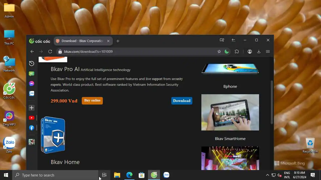Open the Cốc Cốc browser logo menu

[x=40, y=41]
